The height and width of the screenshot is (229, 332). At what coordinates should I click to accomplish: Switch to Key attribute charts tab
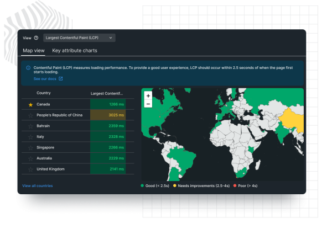pyautogui.click(x=74, y=51)
